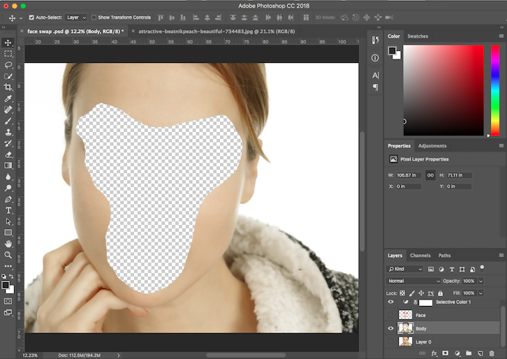Toggle lock all for layer
507x359 pixels.
[x=440, y=293]
